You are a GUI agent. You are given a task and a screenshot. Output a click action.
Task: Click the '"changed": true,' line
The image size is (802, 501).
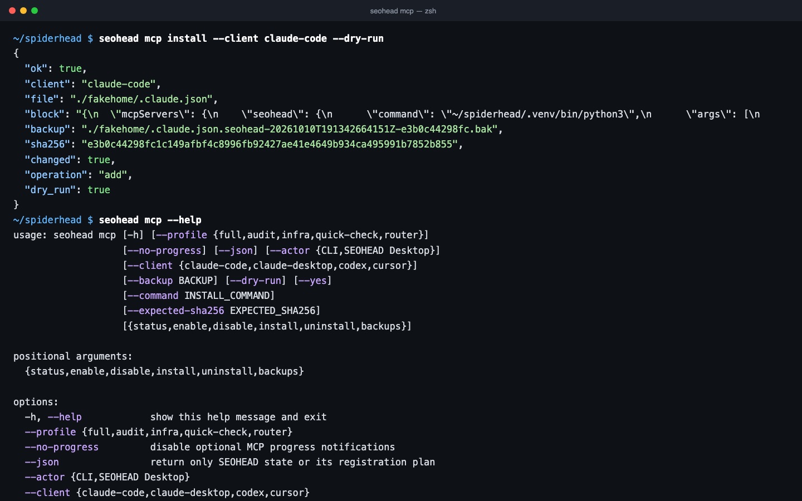(70, 160)
